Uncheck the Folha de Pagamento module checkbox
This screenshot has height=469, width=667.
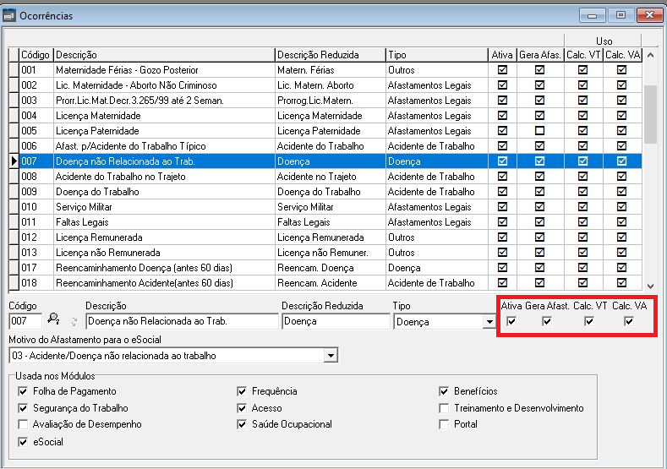pyautogui.click(x=23, y=391)
